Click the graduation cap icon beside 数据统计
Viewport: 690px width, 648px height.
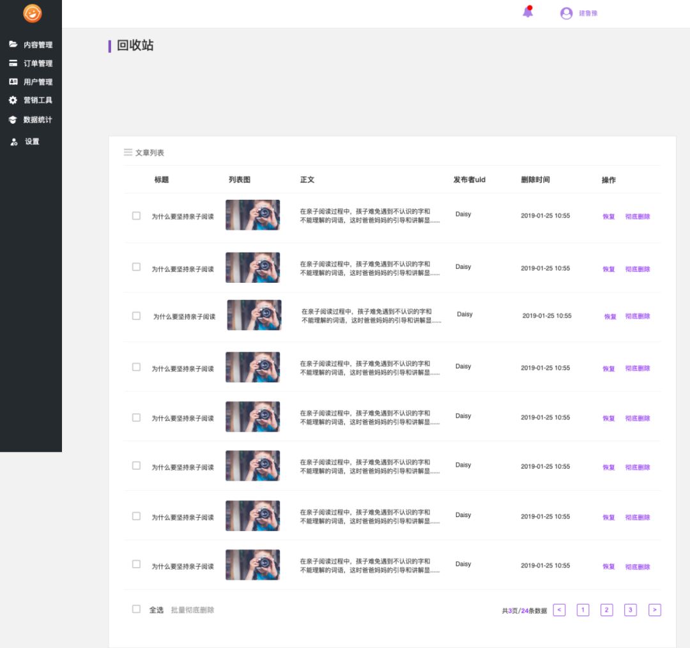13,119
